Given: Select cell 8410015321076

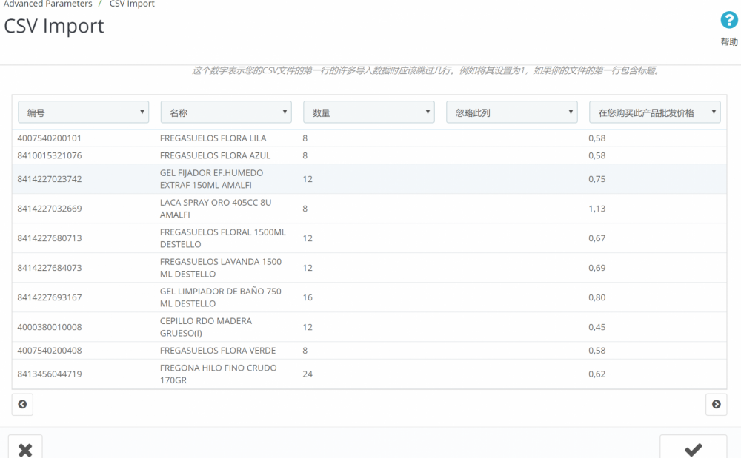Looking at the screenshot, I should click(x=49, y=155).
